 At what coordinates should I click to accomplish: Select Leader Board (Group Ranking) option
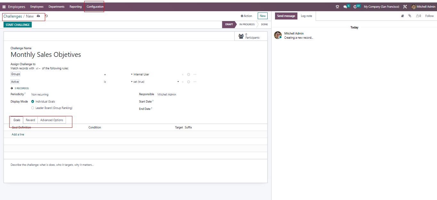pyautogui.click(x=33, y=108)
